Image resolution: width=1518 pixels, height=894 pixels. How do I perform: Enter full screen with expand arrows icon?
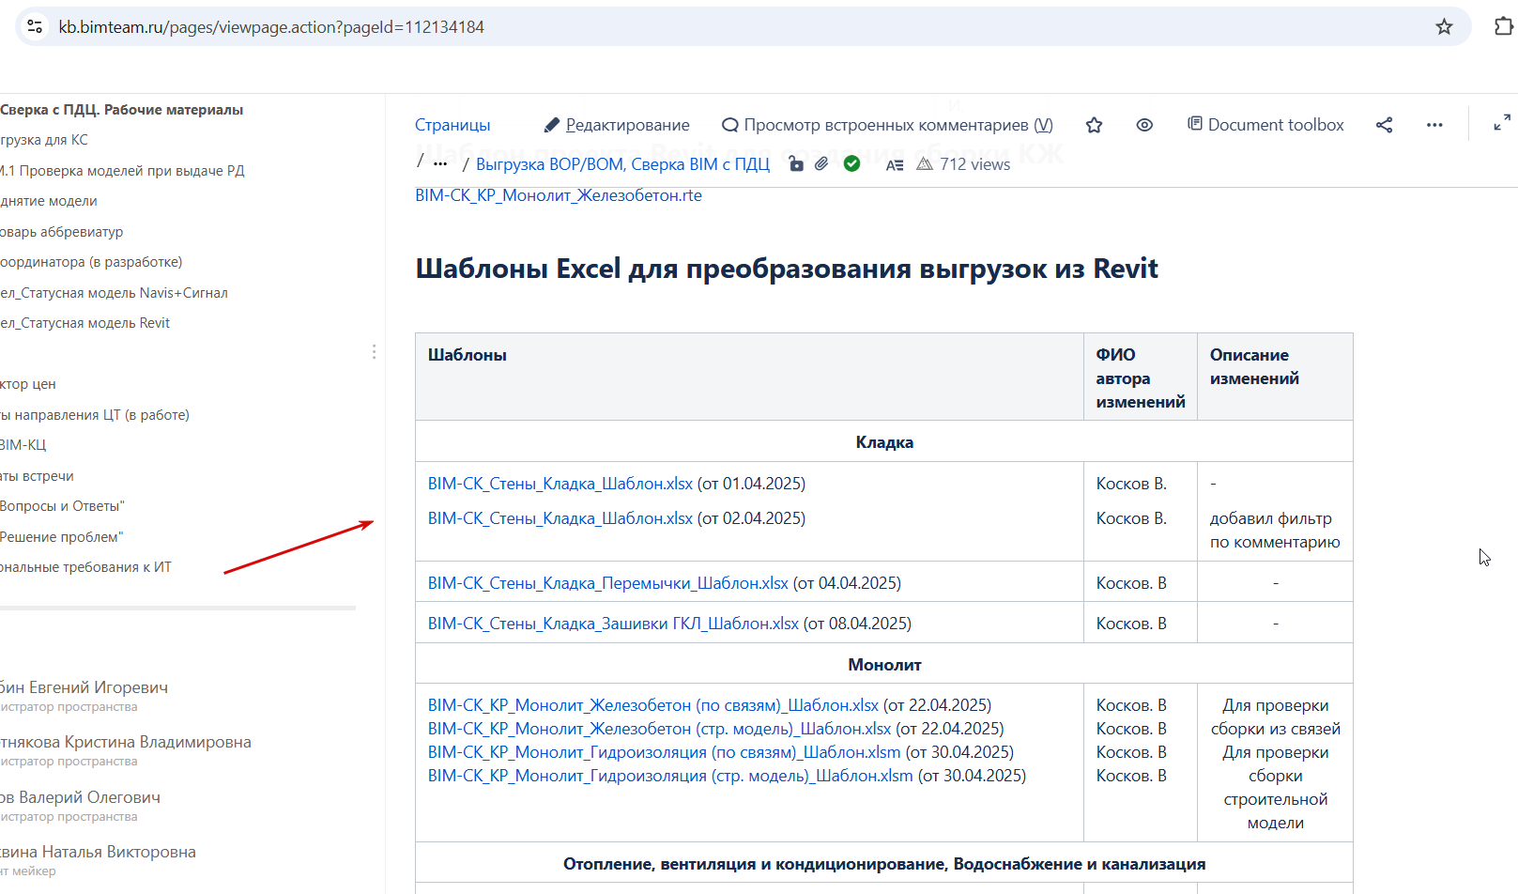[1502, 123]
